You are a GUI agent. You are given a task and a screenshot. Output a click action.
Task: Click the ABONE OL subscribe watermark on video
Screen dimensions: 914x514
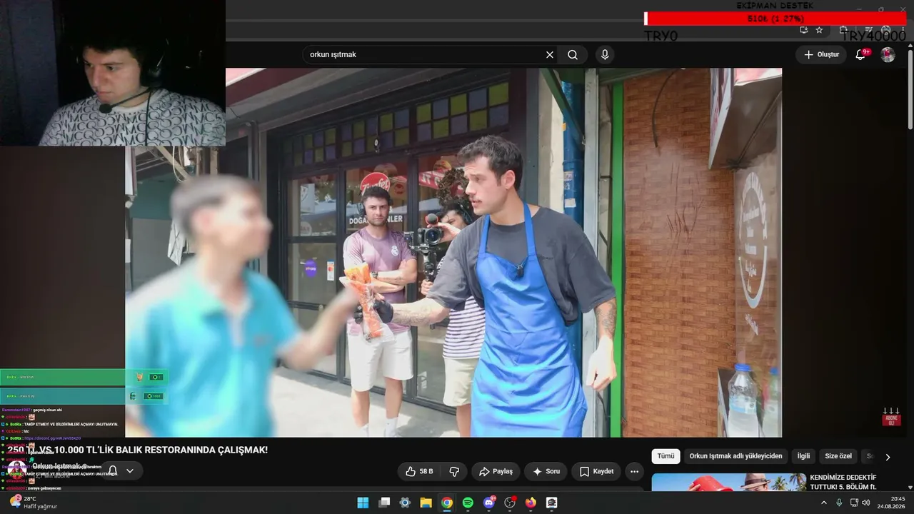coord(891,418)
